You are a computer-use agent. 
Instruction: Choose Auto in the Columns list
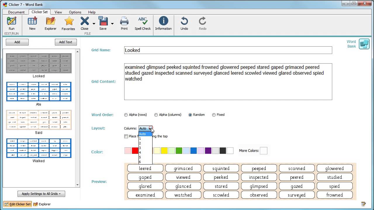point(145,134)
